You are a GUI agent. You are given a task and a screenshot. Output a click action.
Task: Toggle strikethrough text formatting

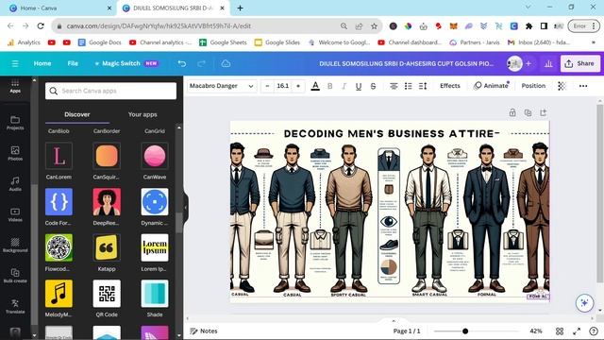click(x=373, y=86)
